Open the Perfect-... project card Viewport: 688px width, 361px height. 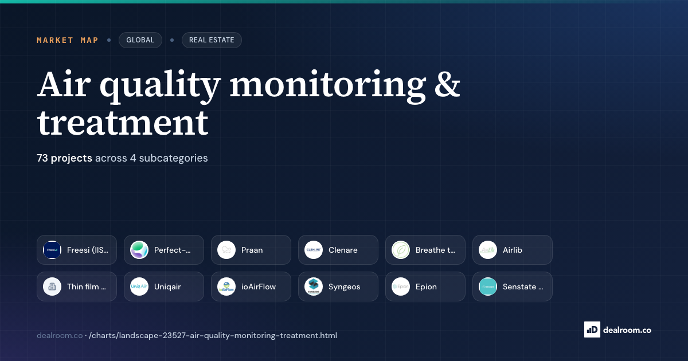pos(164,250)
